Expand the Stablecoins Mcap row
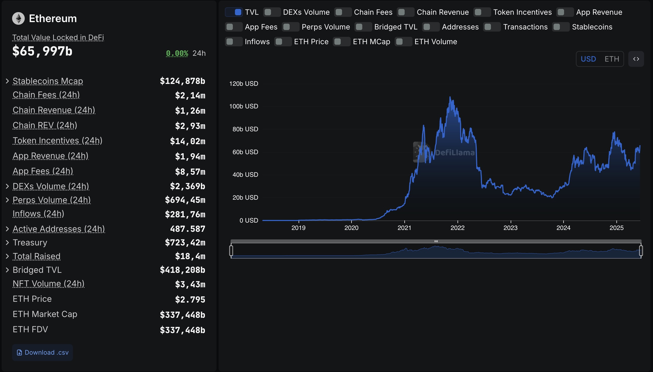Screen dimensions: 653x372 [x=7, y=81]
